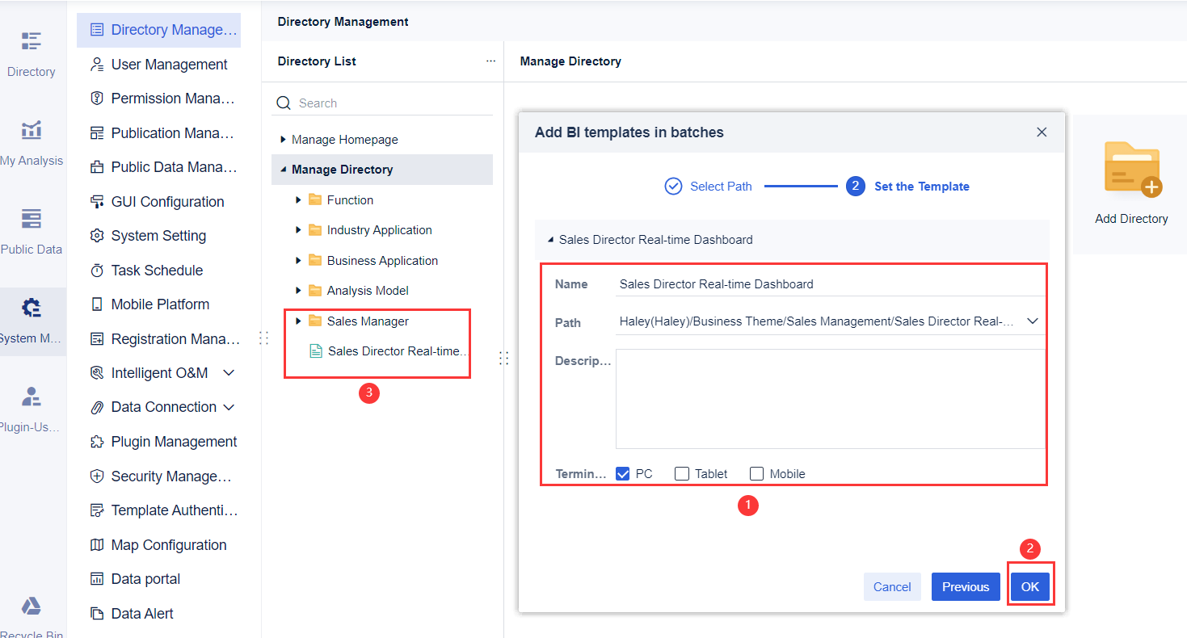
Task: Select Template Authentication menu item
Action: click(166, 510)
